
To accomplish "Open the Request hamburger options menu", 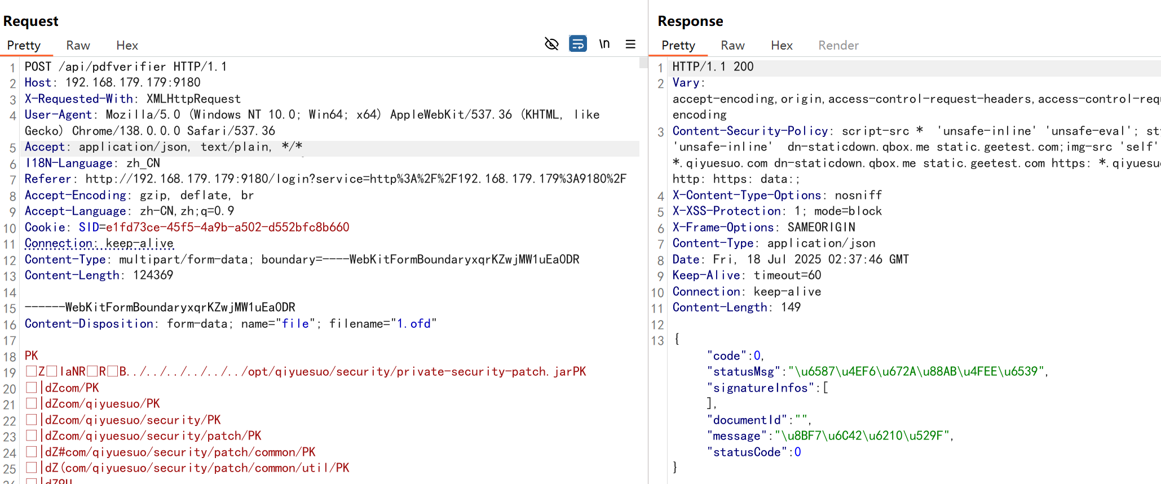I will coord(630,44).
